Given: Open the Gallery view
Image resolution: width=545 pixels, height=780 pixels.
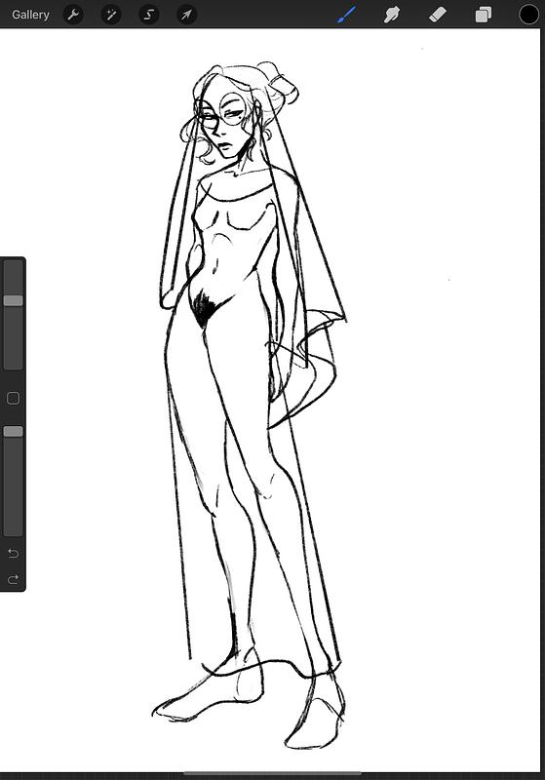Looking at the screenshot, I should click(30, 15).
